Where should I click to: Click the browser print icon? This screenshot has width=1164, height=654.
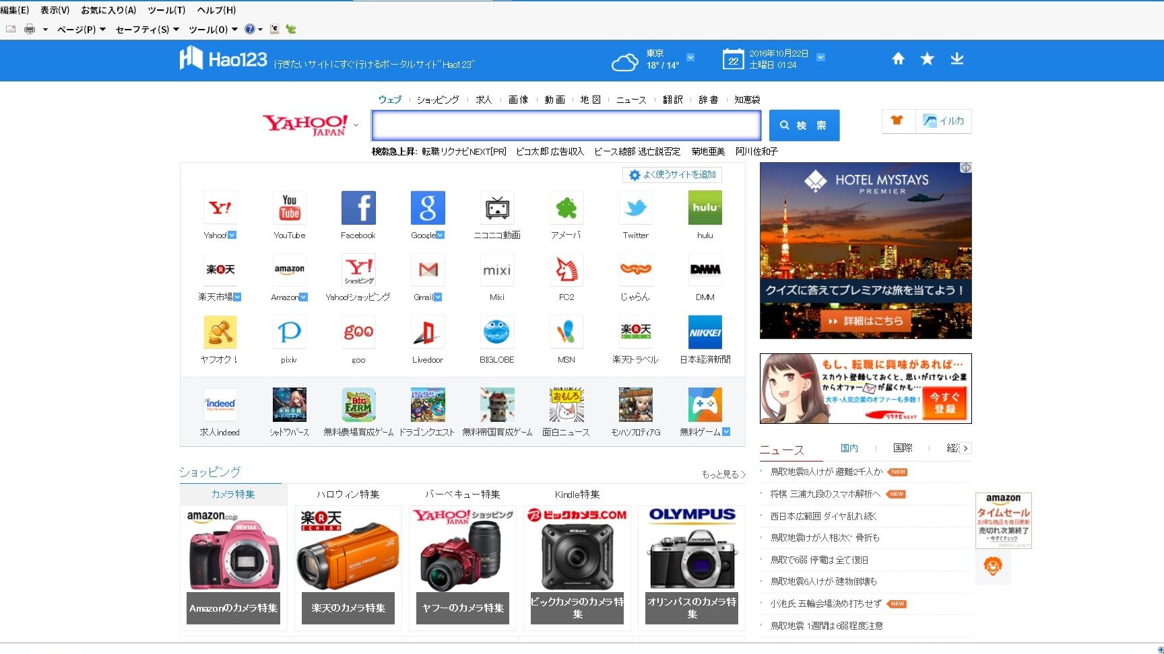click(30, 29)
